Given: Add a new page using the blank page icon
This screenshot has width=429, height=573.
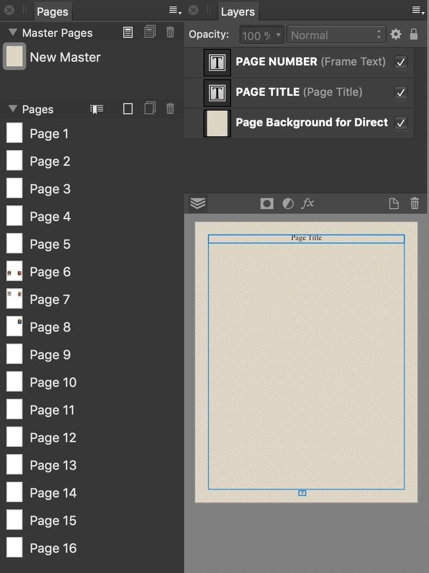Looking at the screenshot, I should tap(128, 109).
